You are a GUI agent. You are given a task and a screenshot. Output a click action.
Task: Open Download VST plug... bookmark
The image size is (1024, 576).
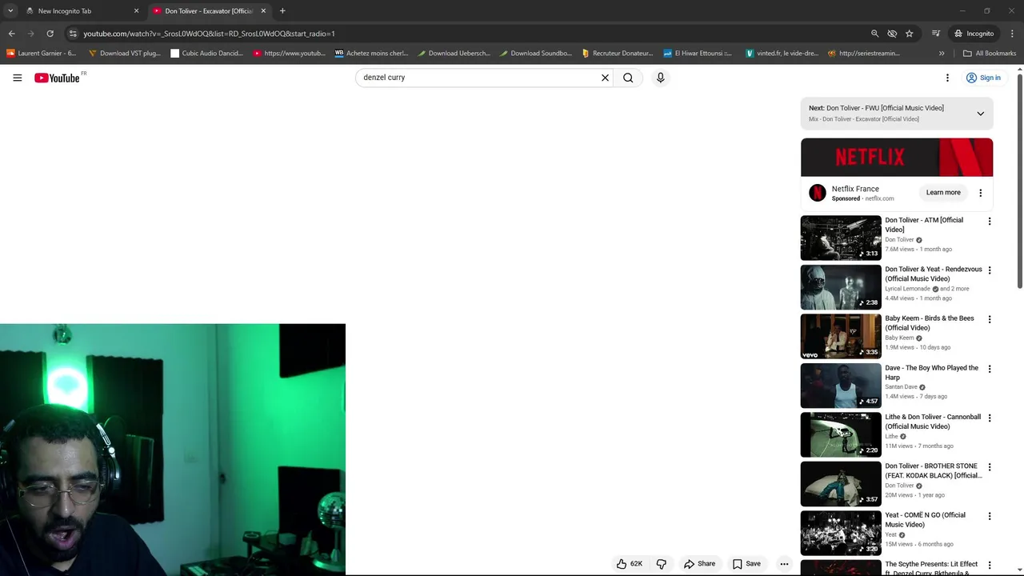click(125, 54)
